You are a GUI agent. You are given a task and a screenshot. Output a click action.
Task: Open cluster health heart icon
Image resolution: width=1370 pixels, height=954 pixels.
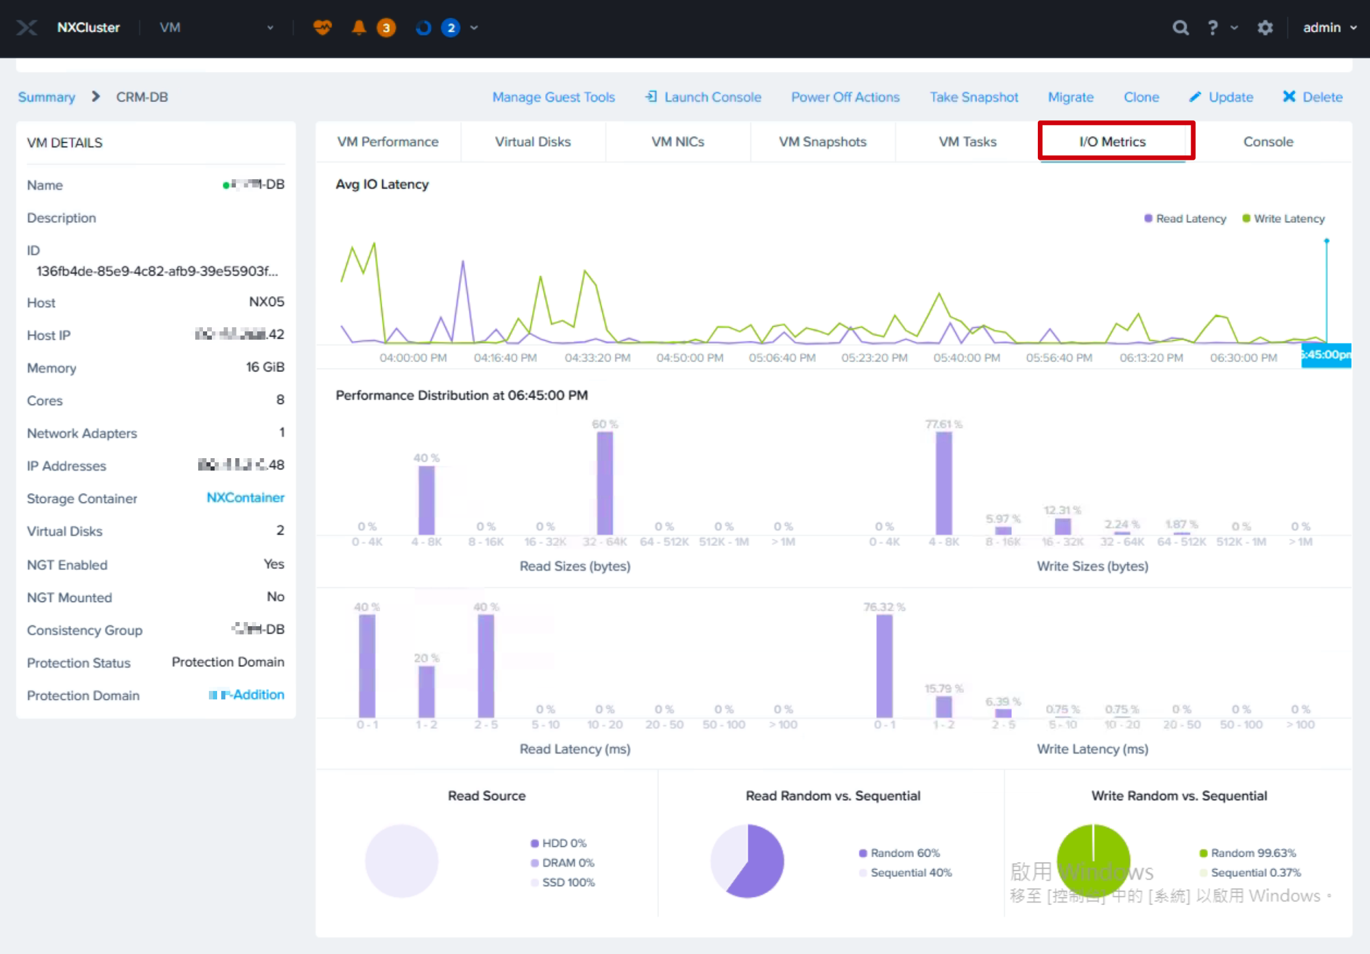pos(322,28)
